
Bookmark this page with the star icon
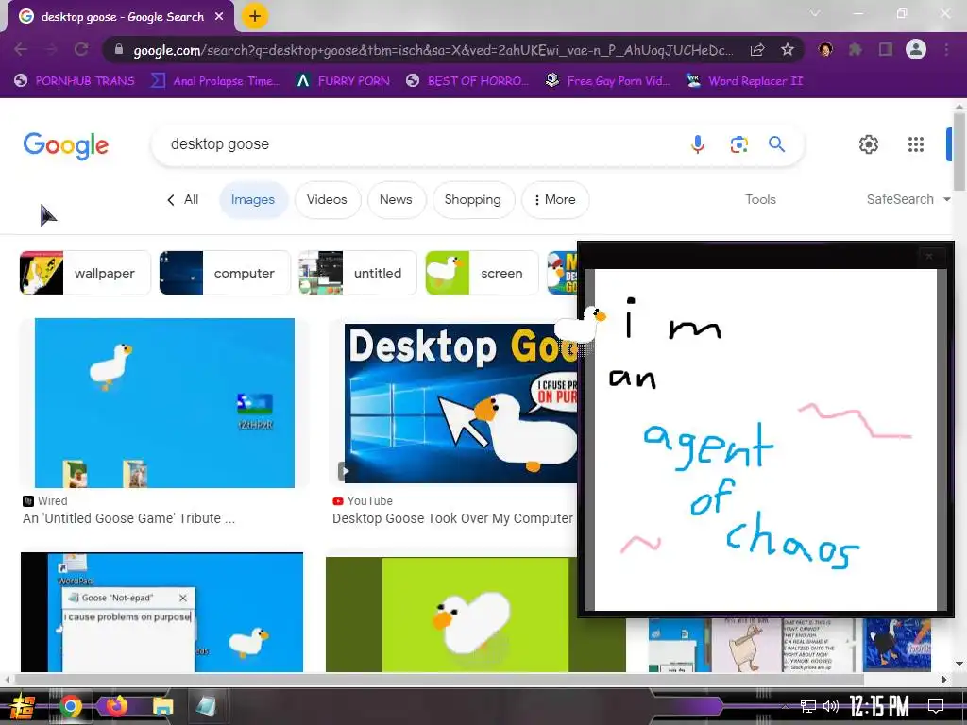pyautogui.click(x=788, y=50)
